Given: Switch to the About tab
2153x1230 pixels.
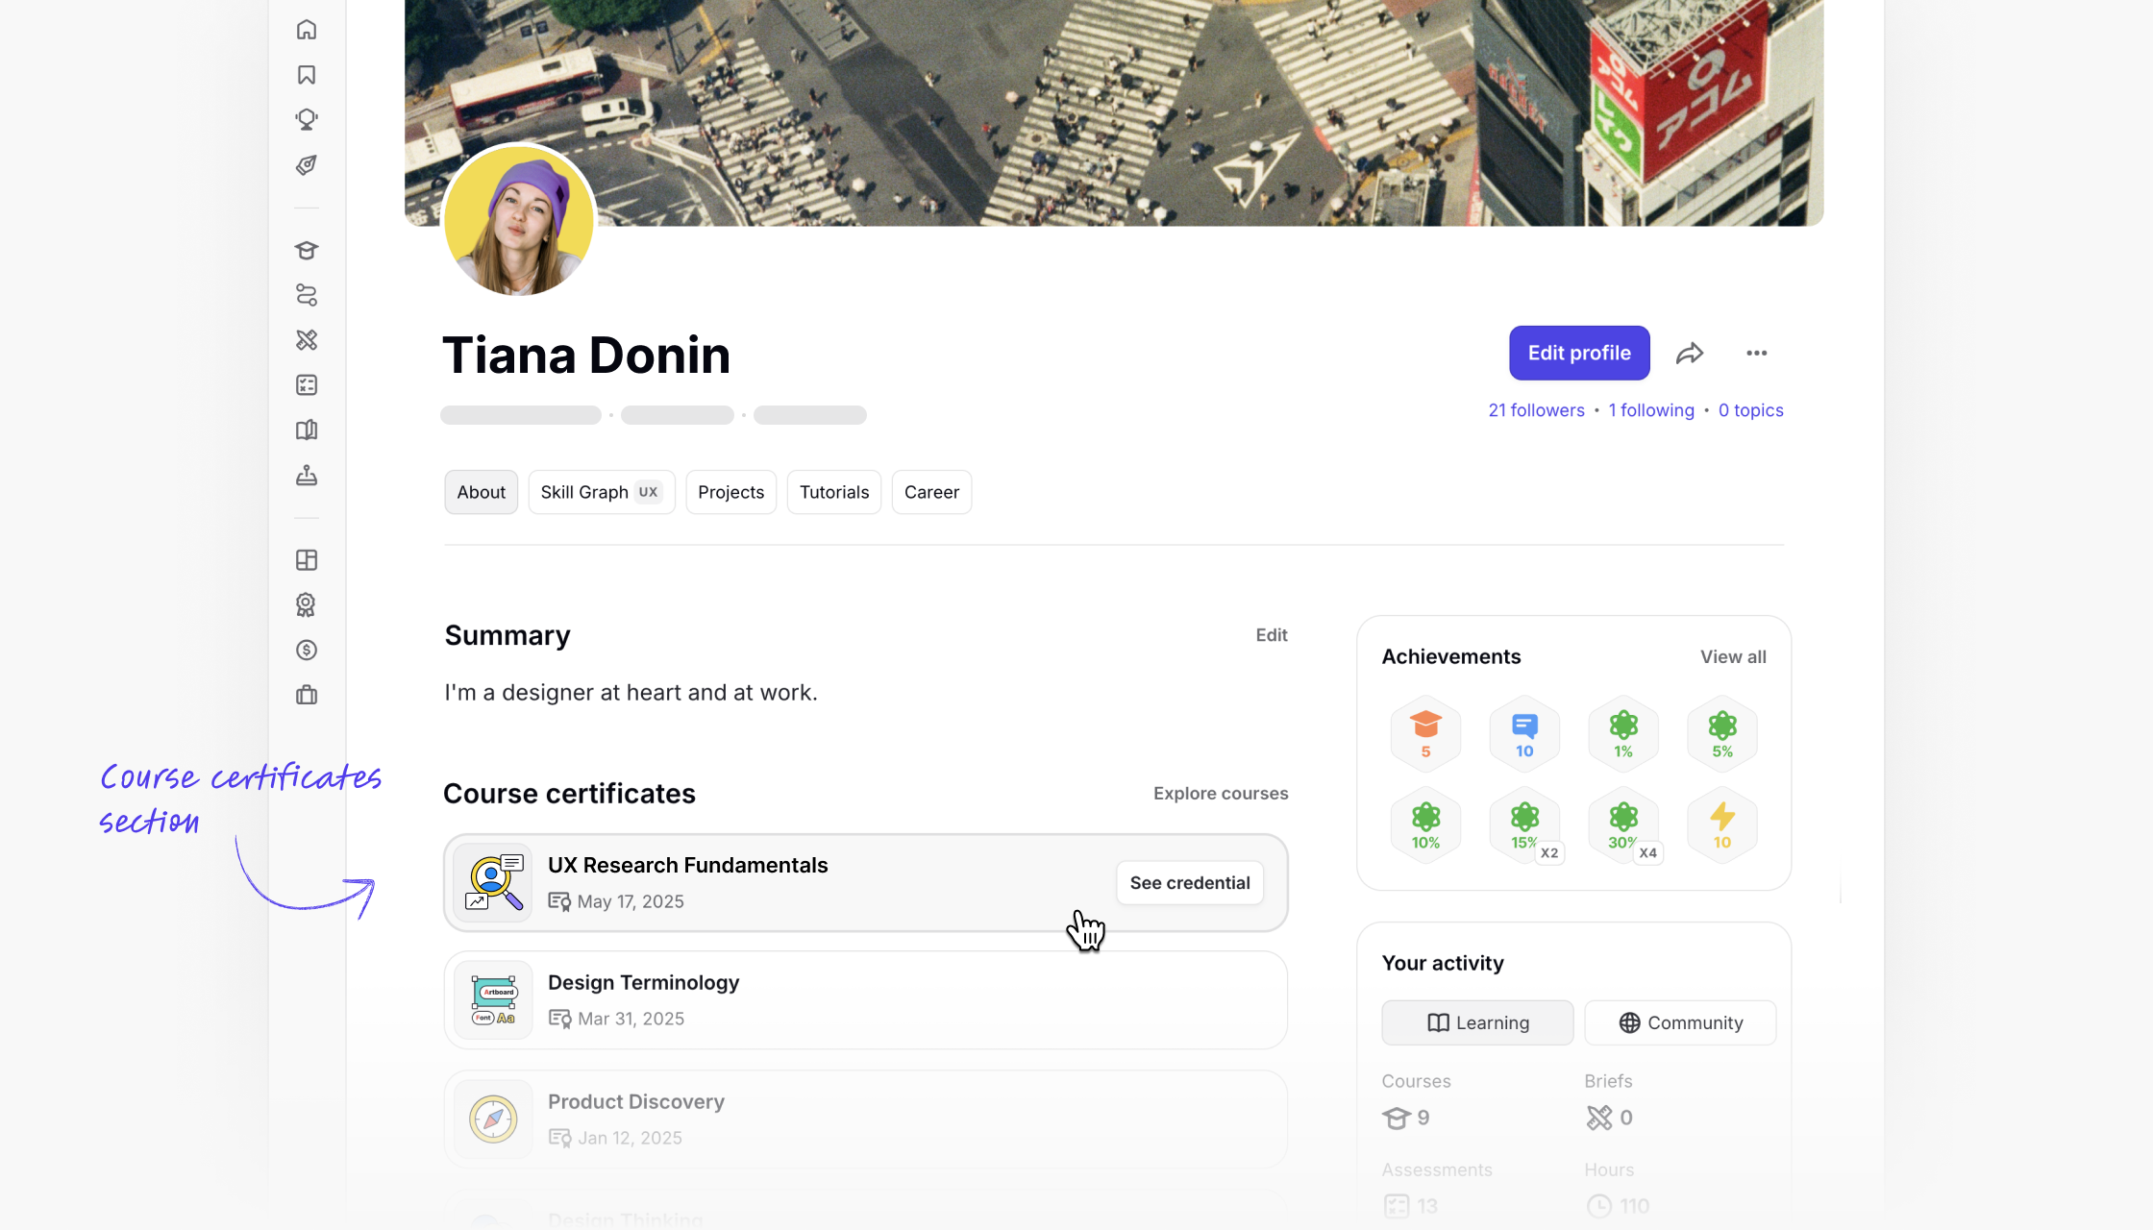Looking at the screenshot, I should [x=482, y=492].
